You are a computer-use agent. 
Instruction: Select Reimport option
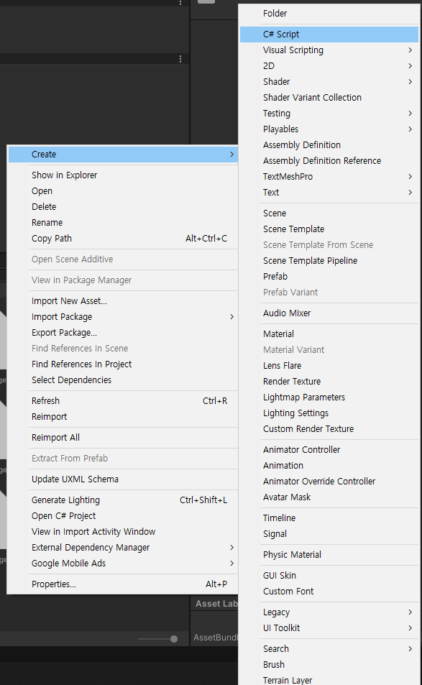click(123, 416)
